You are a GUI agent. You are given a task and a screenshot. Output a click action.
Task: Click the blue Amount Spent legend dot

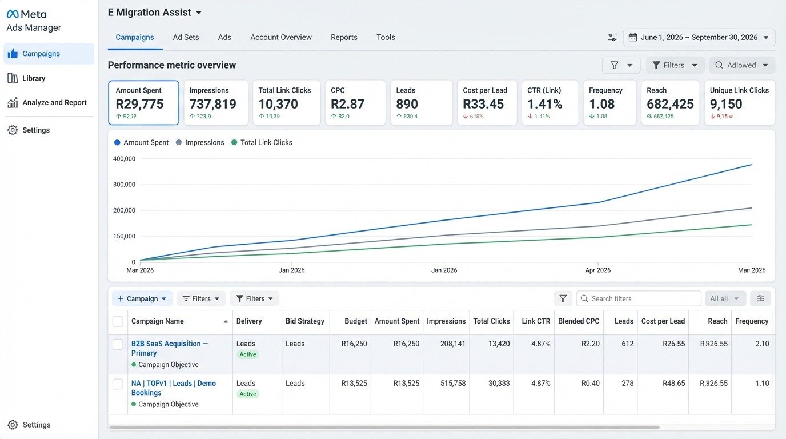click(x=117, y=143)
